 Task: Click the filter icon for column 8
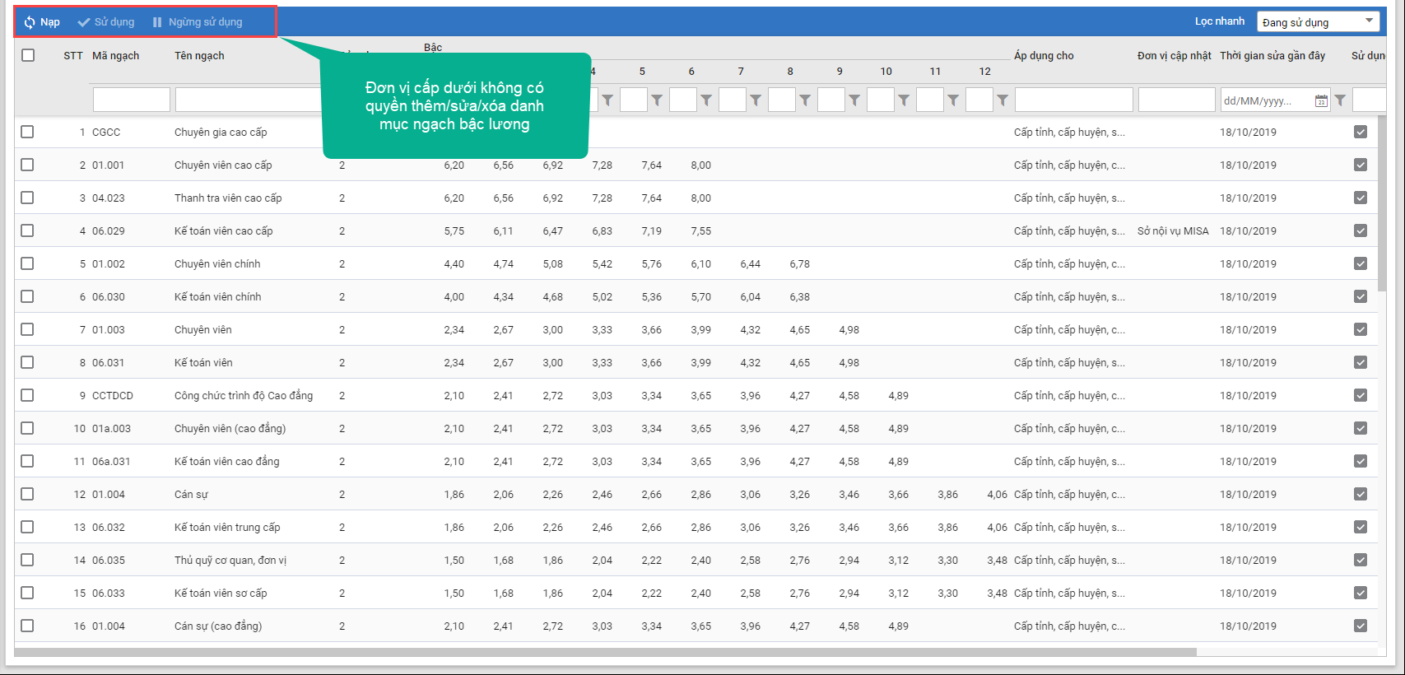point(805,100)
